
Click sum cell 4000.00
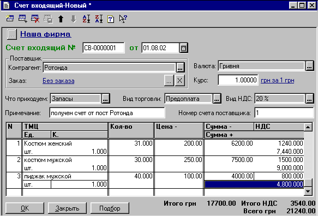(x=229, y=176)
